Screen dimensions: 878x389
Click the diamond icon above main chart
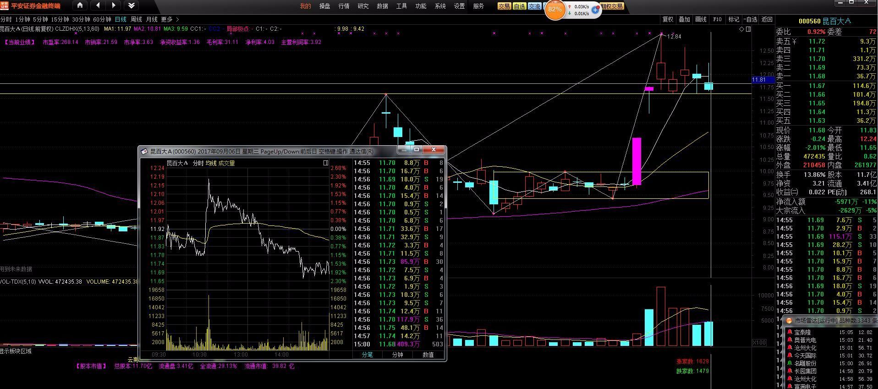(x=741, y=29)
